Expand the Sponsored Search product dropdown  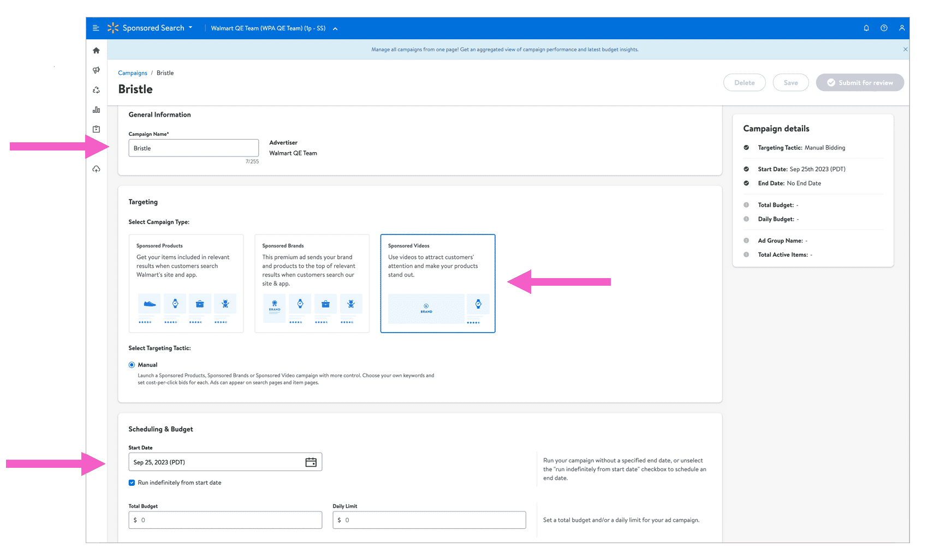coord(191,28)
